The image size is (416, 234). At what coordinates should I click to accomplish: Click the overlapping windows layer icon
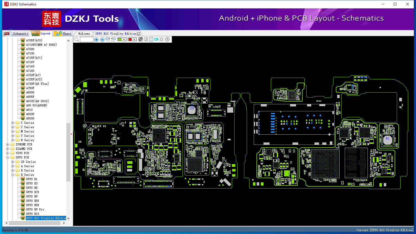pos(141,40)
